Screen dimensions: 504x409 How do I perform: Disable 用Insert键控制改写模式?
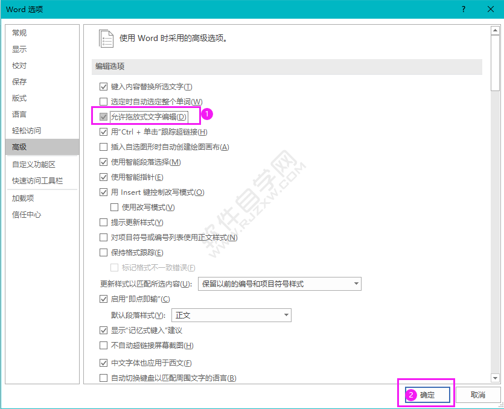click(103, 192)
